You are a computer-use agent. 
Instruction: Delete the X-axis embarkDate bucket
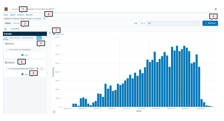pos(42,69)
